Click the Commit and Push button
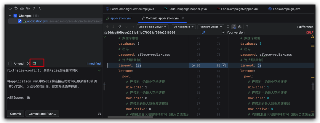The height and width of the screenshot is (123, 320). [42, 114]
